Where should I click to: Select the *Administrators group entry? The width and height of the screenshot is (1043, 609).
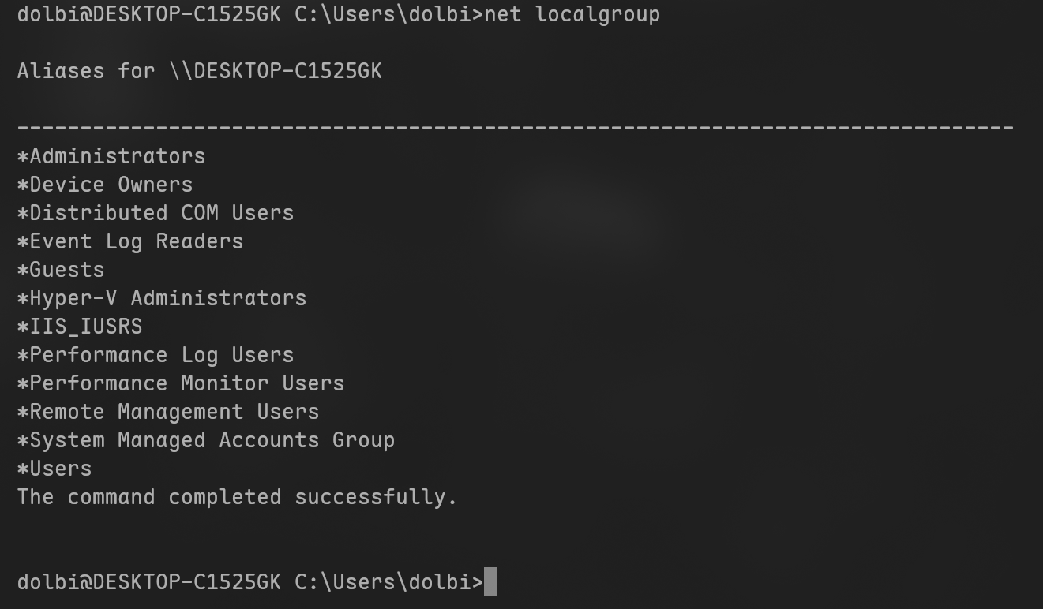point(111,156)
